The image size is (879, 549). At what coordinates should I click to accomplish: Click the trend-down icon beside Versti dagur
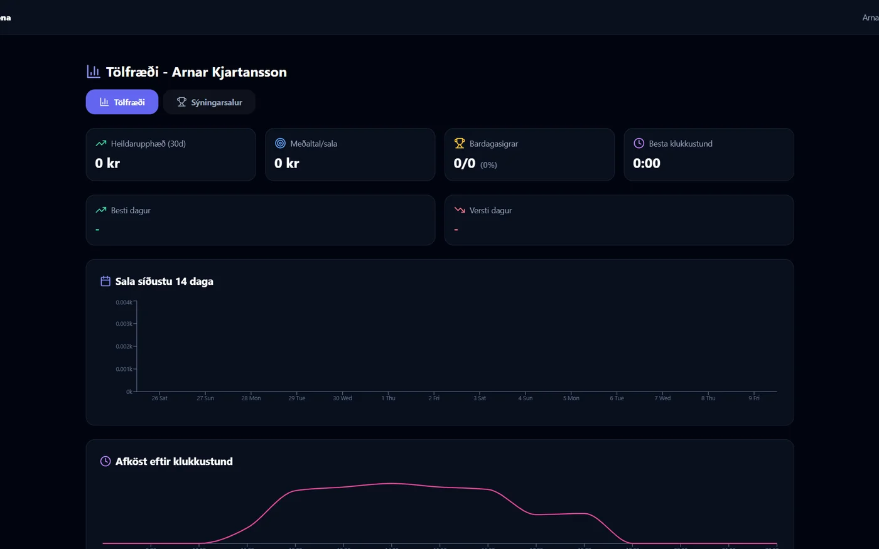click(x=460, y=210)
